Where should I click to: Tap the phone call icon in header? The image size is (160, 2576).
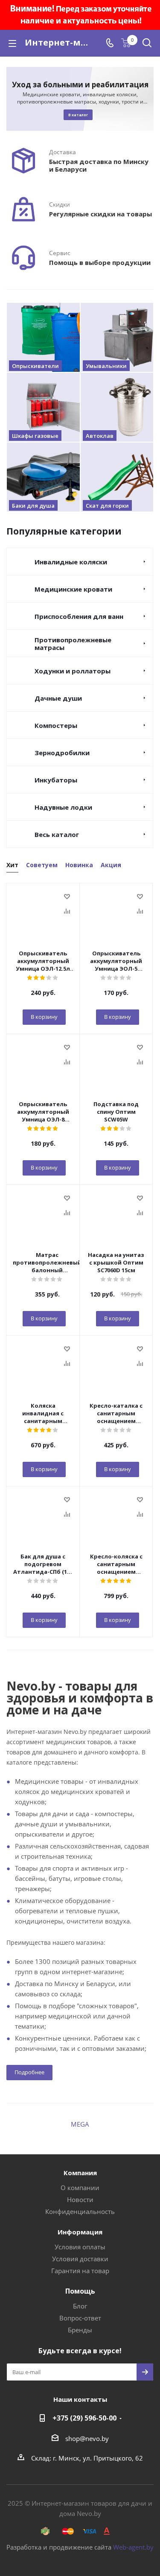(x=110, y=43)
